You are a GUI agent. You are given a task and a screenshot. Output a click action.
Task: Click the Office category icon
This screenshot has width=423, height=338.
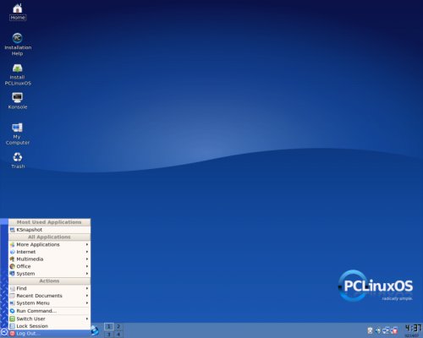(x=12, y=266)
